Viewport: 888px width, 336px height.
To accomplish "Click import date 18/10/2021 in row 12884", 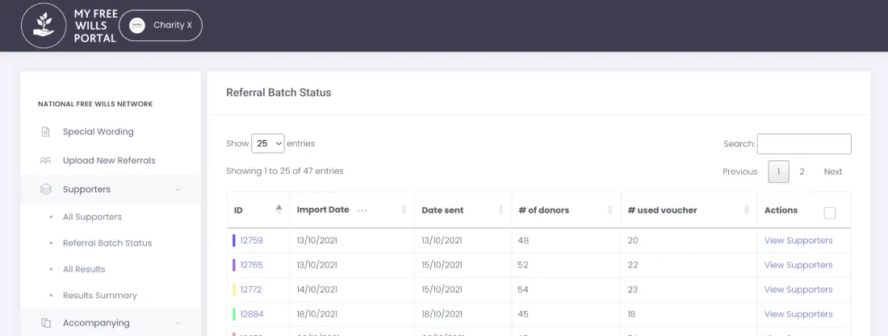I will coord(317,314).
